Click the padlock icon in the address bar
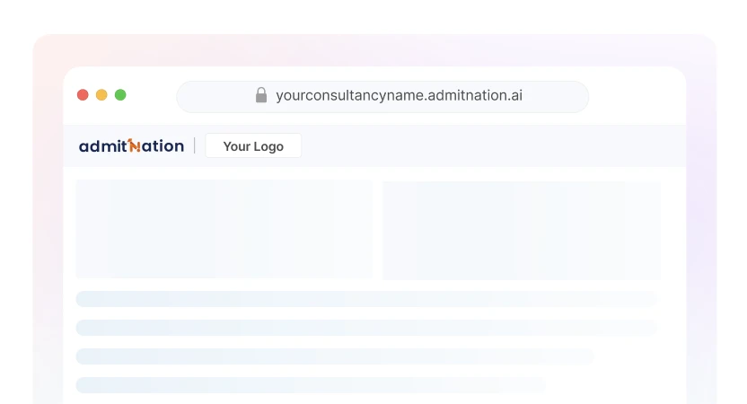 261,95
